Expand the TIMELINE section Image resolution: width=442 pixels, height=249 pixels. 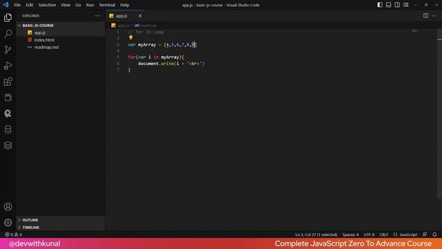tap(61, 228)
